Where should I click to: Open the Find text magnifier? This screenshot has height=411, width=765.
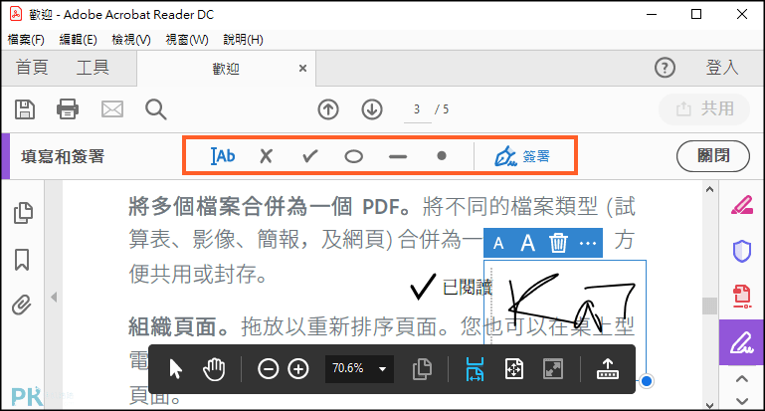coord(155,109)
